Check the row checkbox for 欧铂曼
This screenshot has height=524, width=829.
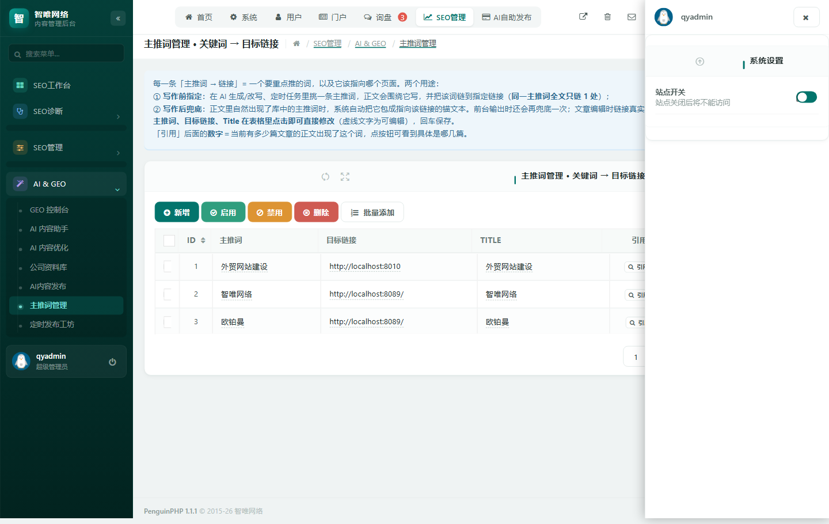click(168, 322)
